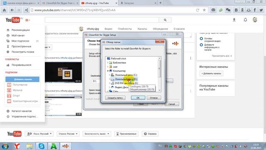
Task: Open the Видео channel tab
Action: 108,29
